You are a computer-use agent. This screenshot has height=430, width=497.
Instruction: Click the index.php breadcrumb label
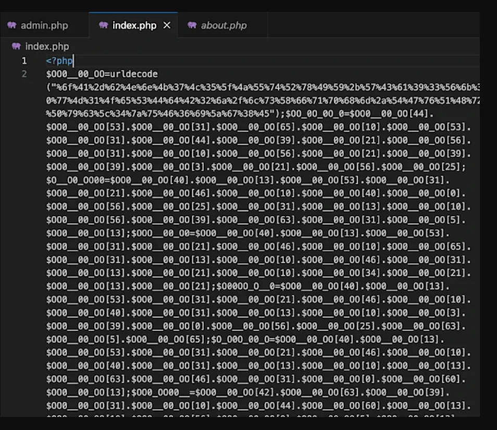point(47,46)
